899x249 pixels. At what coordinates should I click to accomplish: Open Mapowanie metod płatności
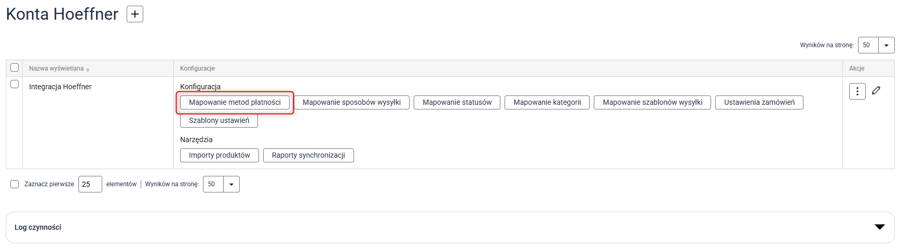235,102
